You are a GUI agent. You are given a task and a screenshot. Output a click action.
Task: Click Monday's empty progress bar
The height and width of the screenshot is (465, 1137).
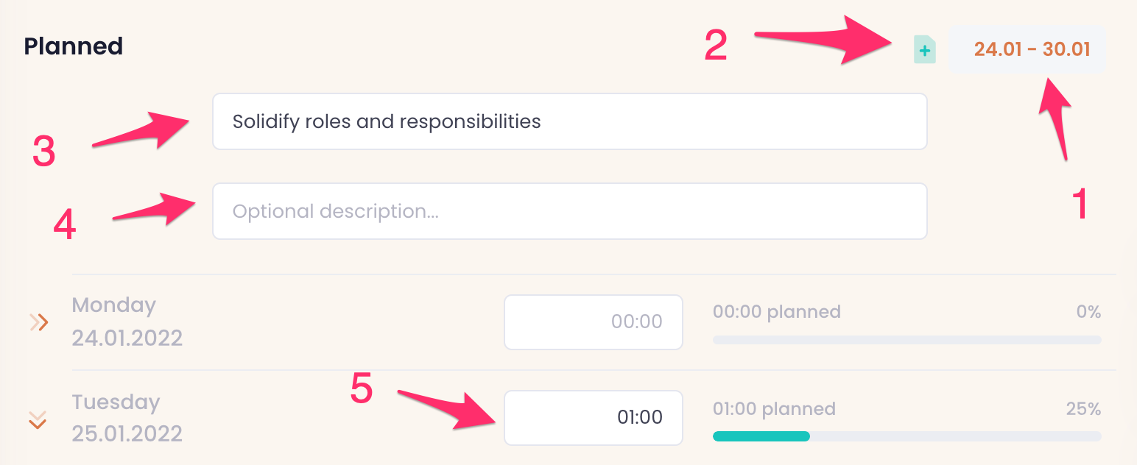907,340
